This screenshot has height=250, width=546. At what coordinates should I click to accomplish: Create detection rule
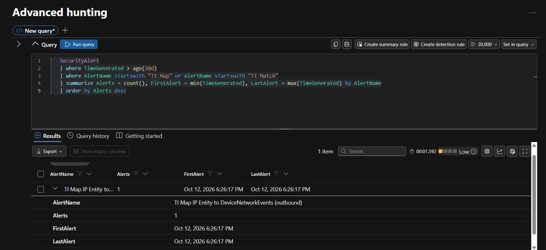coord(439,44)
